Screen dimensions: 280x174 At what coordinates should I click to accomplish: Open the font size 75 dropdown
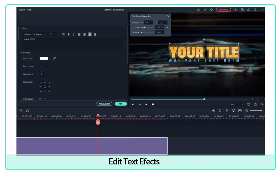click(x=55, y=34)
